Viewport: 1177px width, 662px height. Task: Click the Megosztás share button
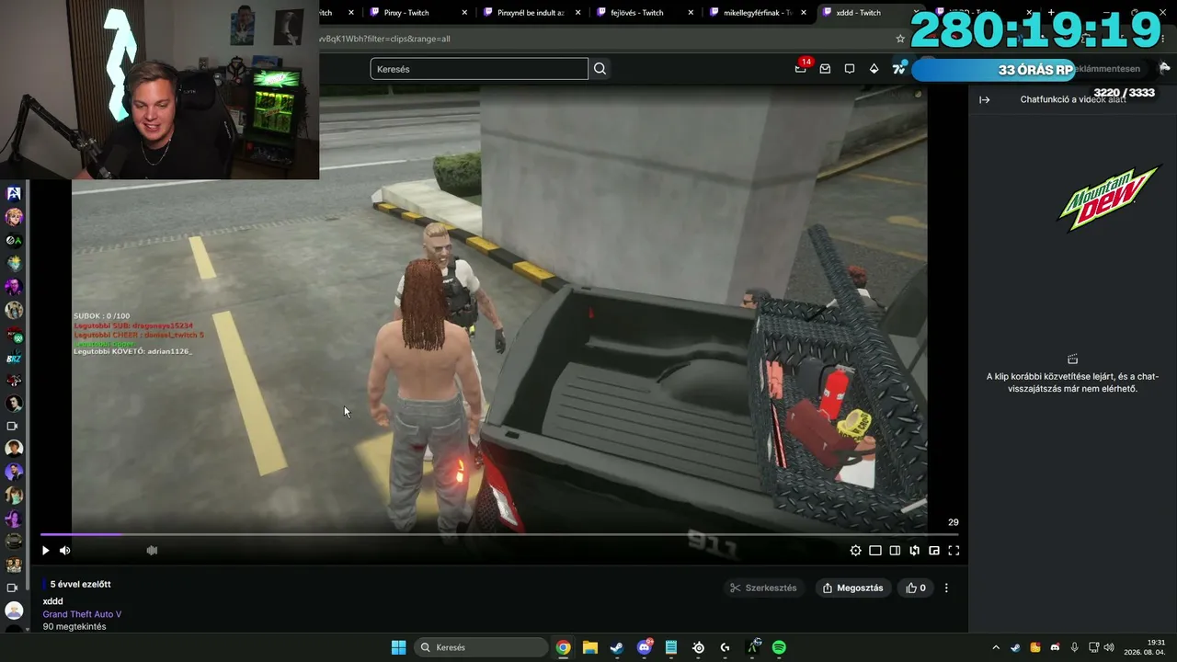[x=853, y=588]
